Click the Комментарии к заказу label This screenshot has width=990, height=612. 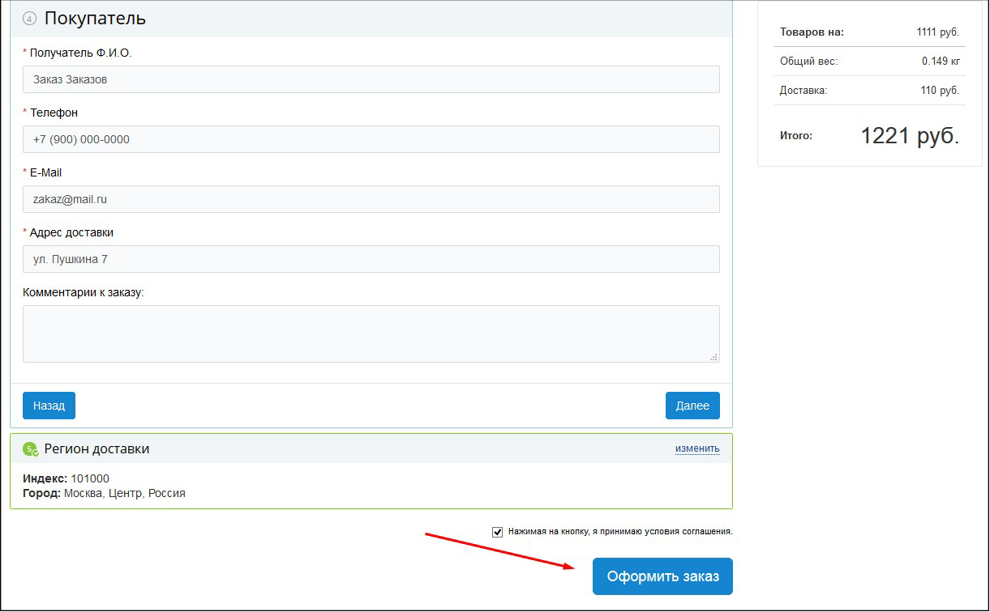click(x=83, y=292)
